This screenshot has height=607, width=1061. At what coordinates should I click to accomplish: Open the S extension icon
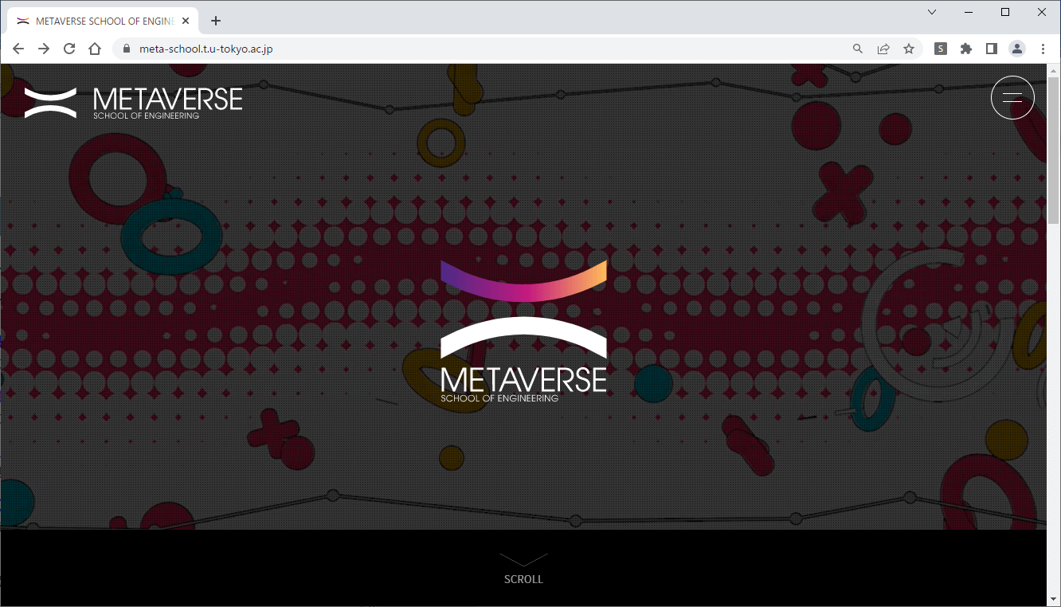[x=941, y=49]
